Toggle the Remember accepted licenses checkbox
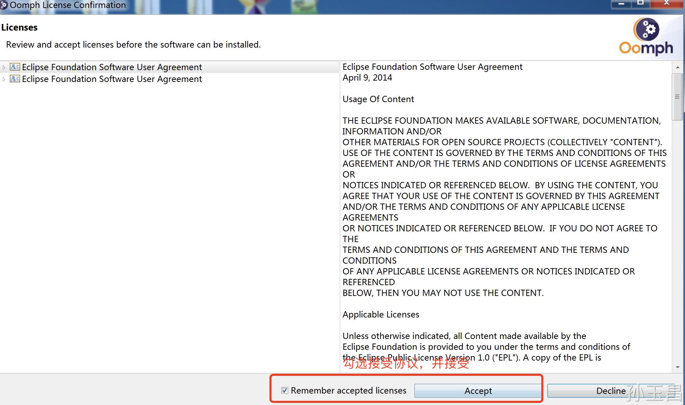Viewport: 685px width, 405px height. (285, 390)
